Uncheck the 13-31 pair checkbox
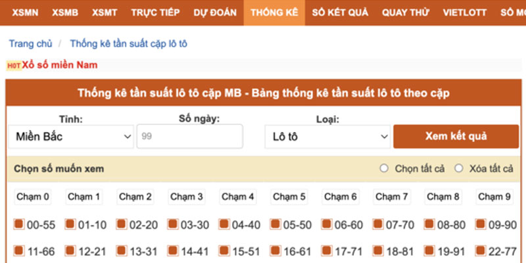The image size is (526, 263). click(122, 250)
